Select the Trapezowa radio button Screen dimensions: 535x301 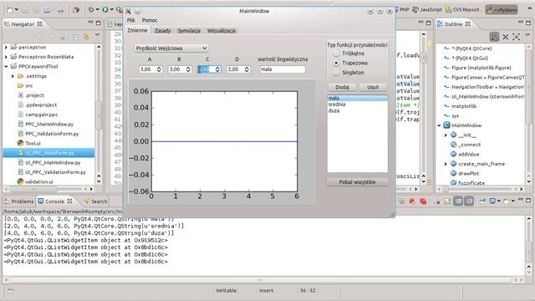[x=336, y=63]
